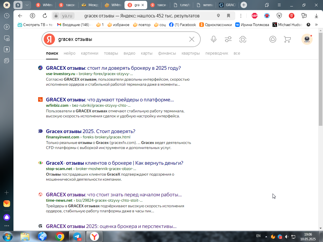The image size is (323, 242).
Task: Click the location pin in address bar
Action: (x=218, y=16)
